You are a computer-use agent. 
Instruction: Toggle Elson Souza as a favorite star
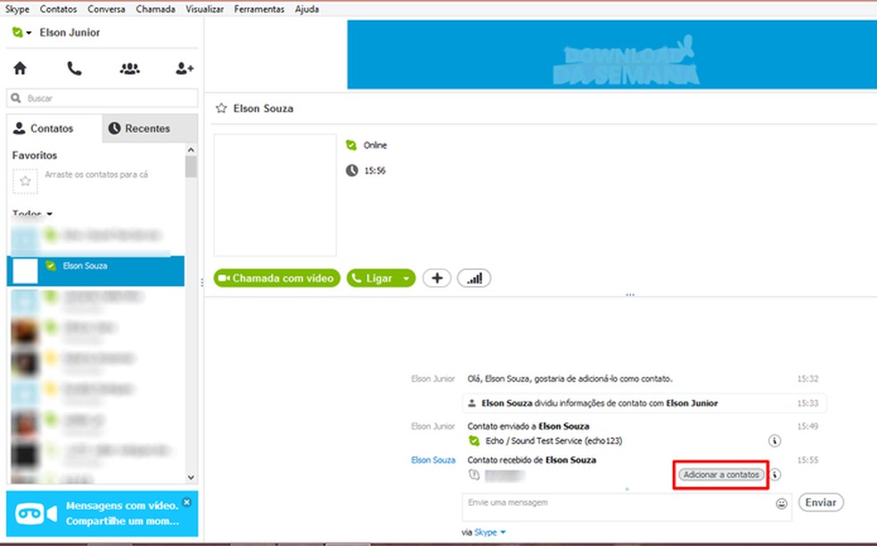[220, 108]
